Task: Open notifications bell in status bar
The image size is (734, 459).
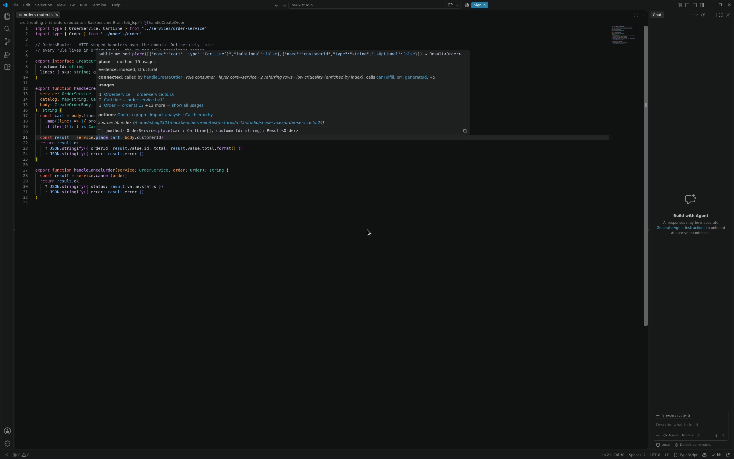Action: click(728, 455)
